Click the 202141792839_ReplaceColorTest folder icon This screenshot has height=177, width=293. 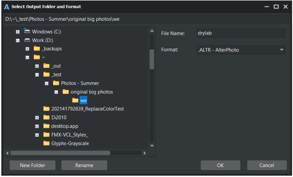click(x=46, y=109)
